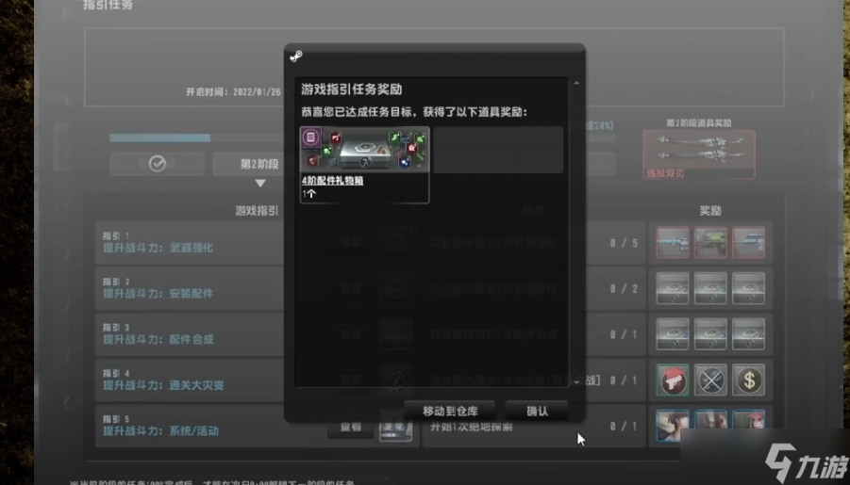The width and height of the screenshot is (850, 485).
Task: Click the yellow-green gun reward in row 1
Action: [710, 243]
